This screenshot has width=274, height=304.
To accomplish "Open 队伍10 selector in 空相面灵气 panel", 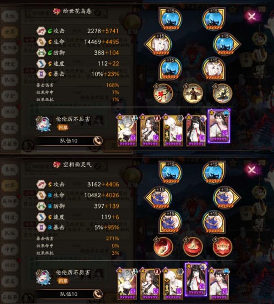I will [69, 294].
